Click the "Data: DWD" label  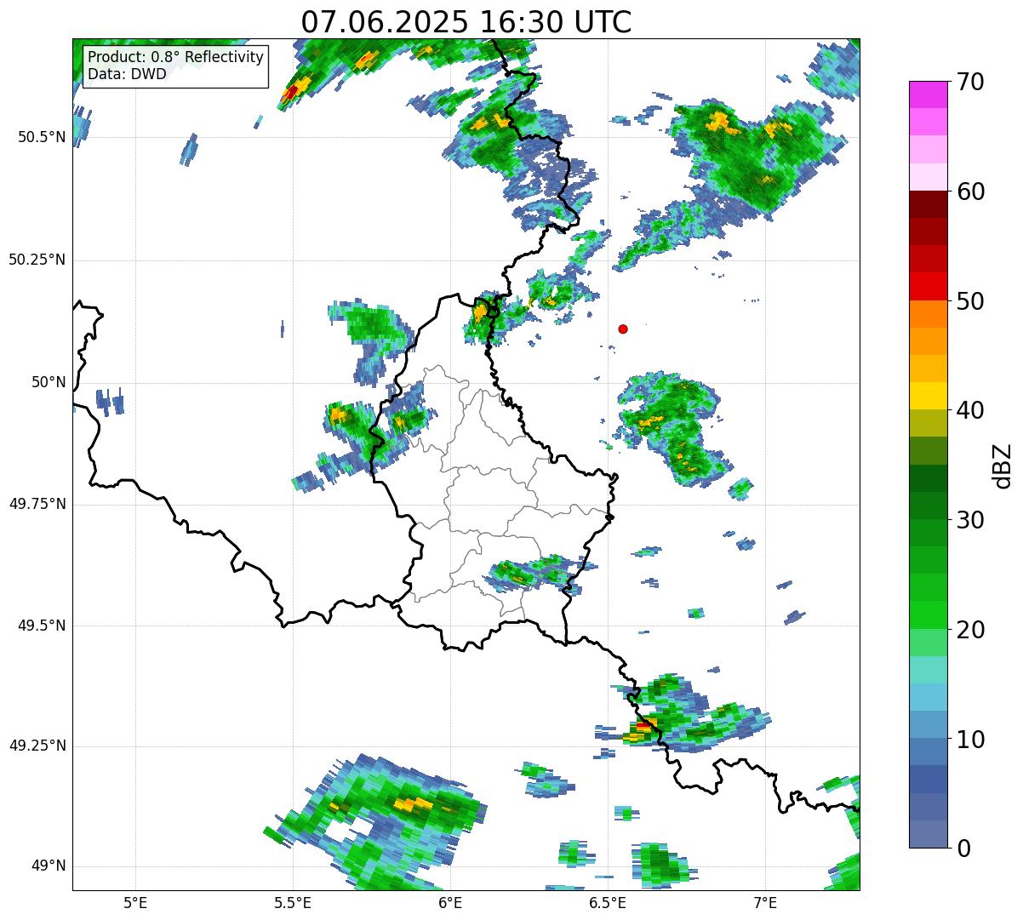tap(127, 74)
